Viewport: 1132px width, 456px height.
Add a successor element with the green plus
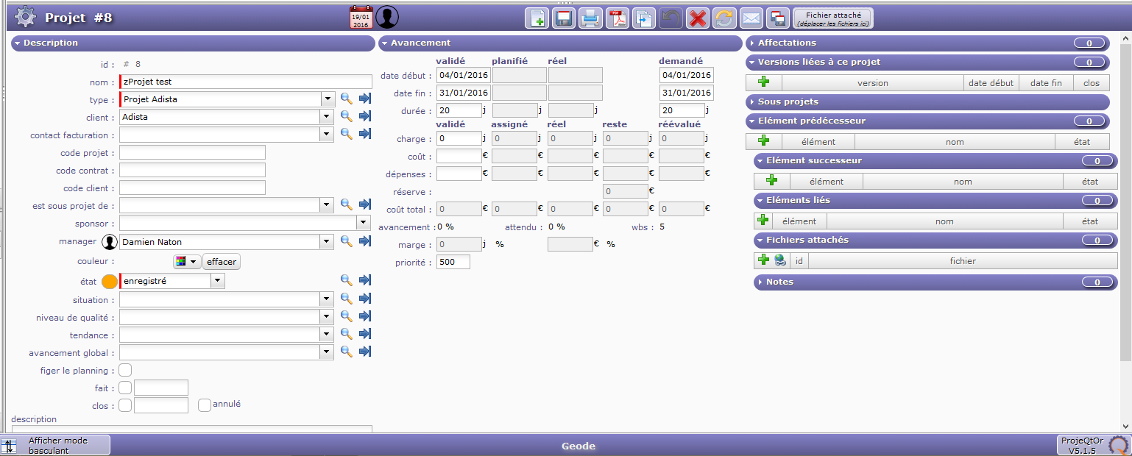(x=772, y=181)
